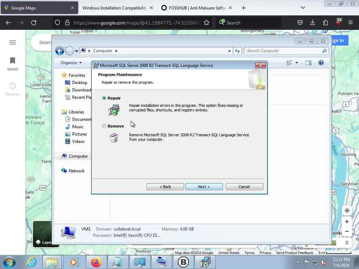Open the Music library
This screenshot has height=269, width=359.
pyautogui.click(x=77, y=127)
